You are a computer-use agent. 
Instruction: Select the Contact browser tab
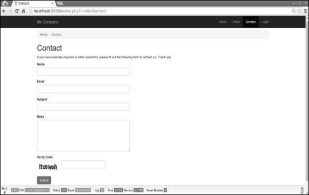pos(32,4)
